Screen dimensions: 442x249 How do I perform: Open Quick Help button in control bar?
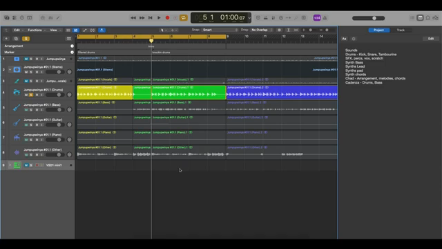coord(22,18)
